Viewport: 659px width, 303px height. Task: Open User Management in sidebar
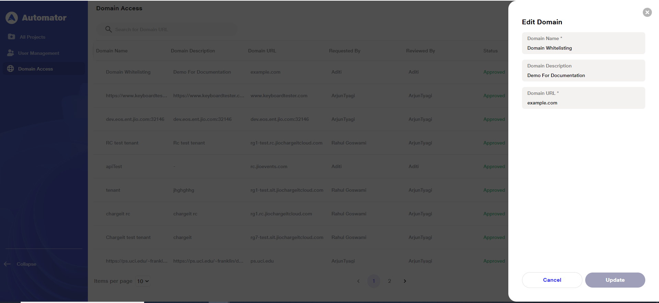point(38,53)
